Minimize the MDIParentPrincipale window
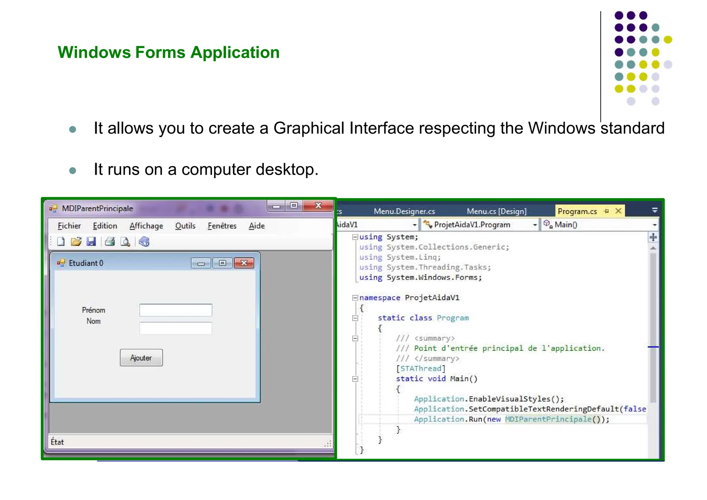Screen dimensions: 707x500 click(276, 206)
